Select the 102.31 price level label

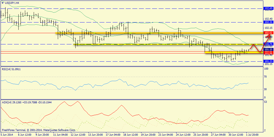point(269,22)
